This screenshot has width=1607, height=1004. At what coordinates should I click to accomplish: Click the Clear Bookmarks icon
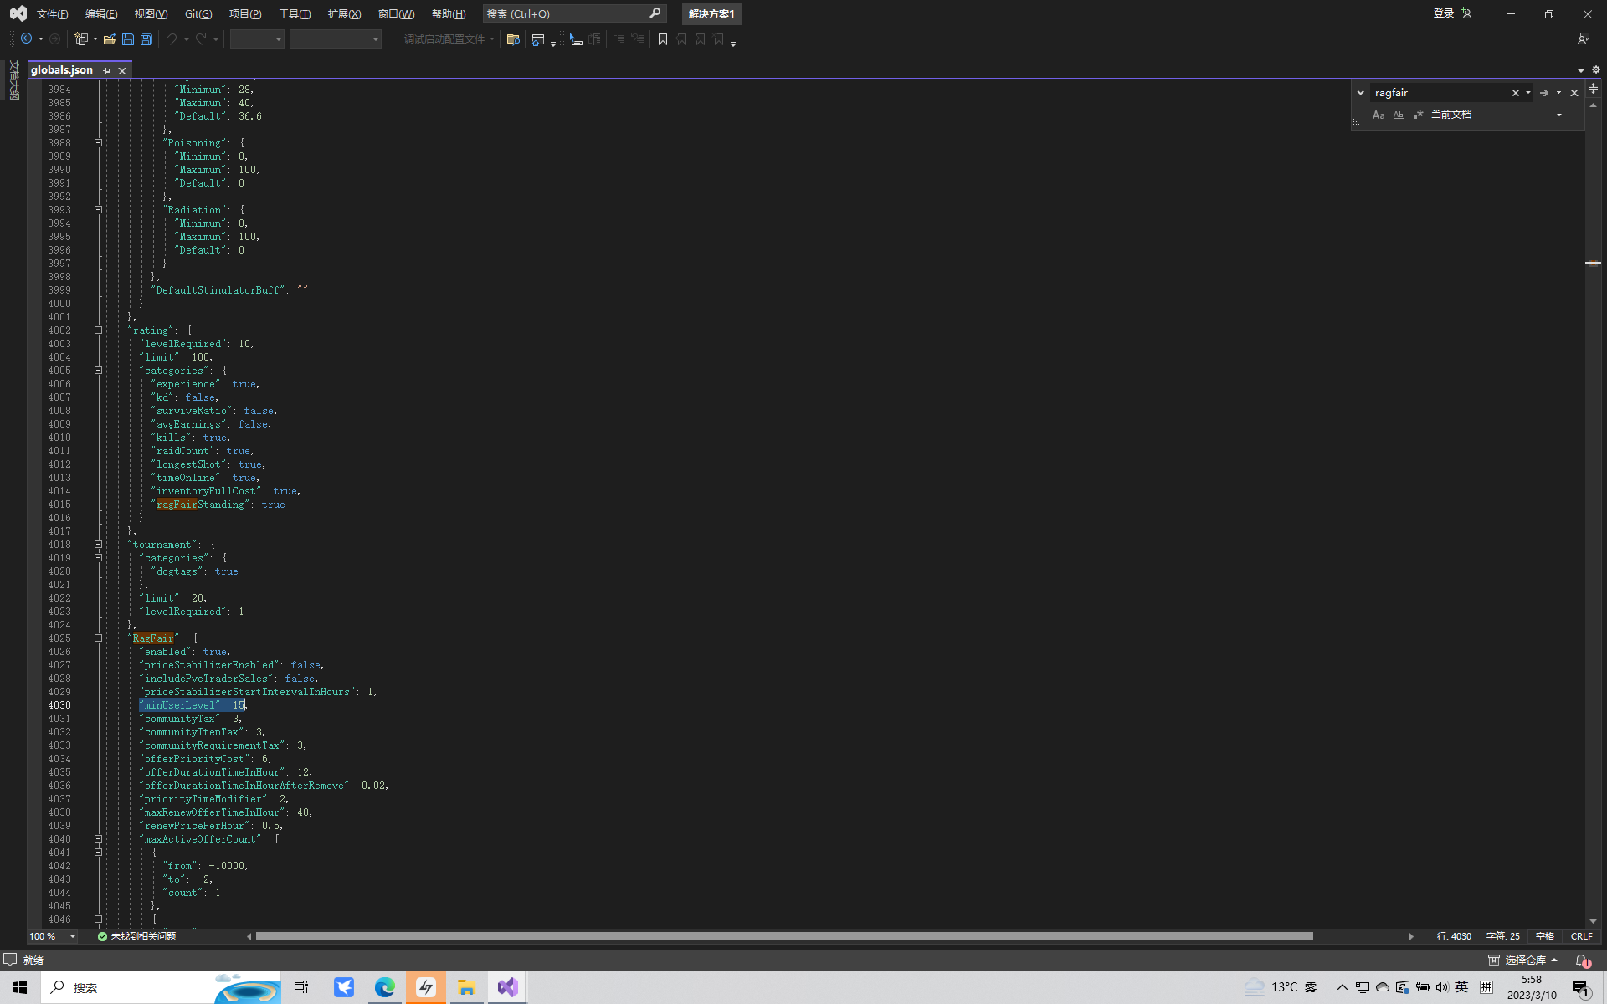[718, 39]
